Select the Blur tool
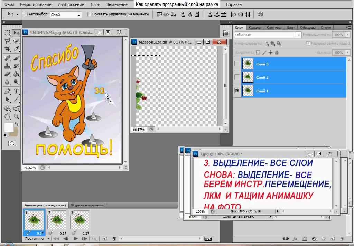The height and width of the screenshot is (246, 354). point(7,82)
